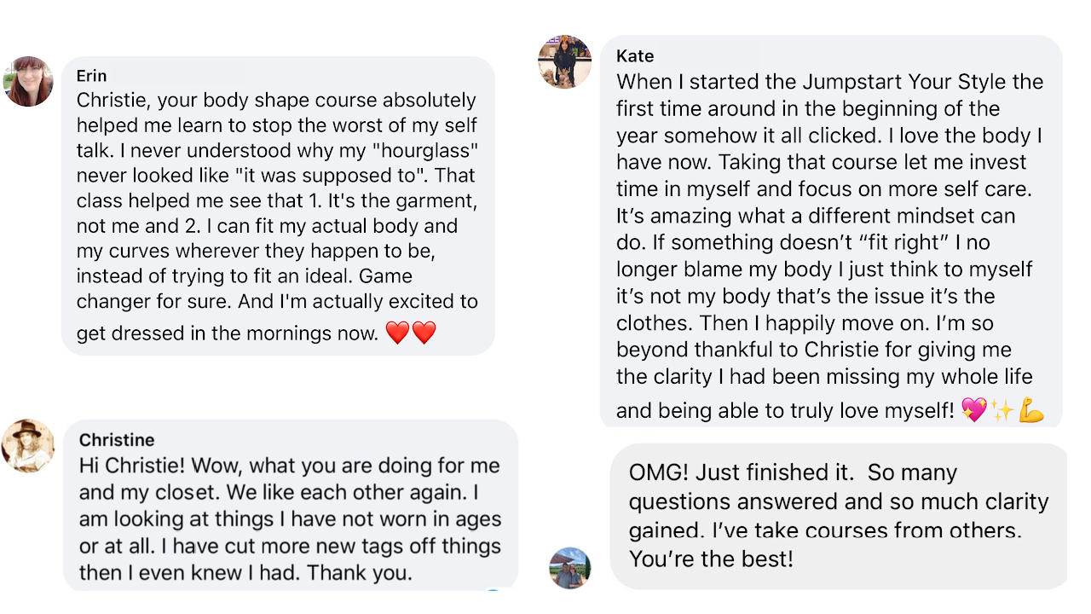Viewport: 1091px width, 614px height.
Task: Click Erin's body shape course comment bubble
Action: (x=278, y=205)
